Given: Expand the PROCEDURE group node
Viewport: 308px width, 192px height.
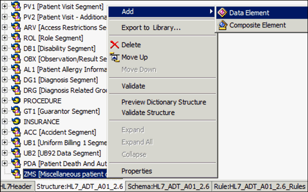Looking at the screenshot, I should coord(4,100).
